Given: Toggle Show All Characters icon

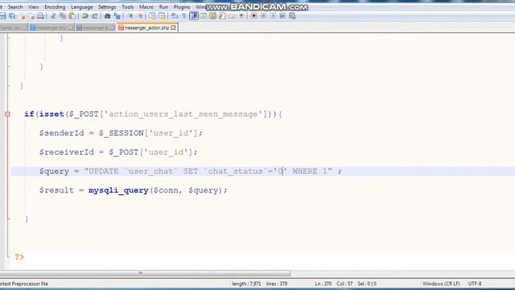Looking at the screenshot, I should pyautogui.click(x=184, y=16).
